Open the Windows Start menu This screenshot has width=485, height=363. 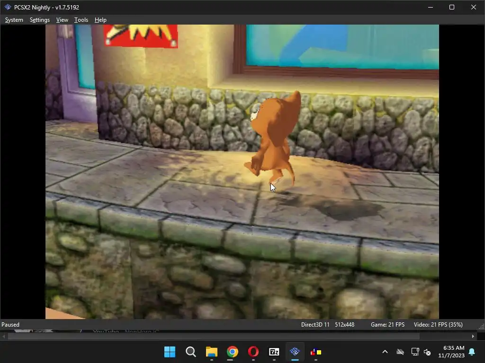click(170, 352)
